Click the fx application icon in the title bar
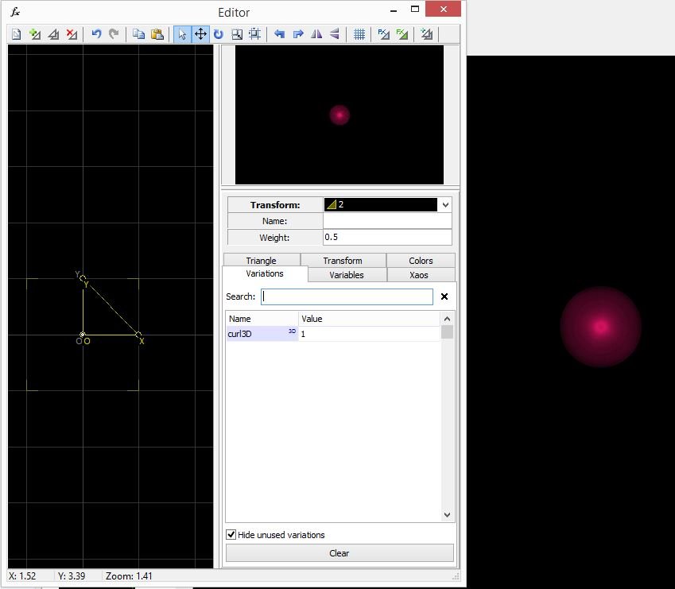This screenshot has height=589, width=675. pos(15,12)
